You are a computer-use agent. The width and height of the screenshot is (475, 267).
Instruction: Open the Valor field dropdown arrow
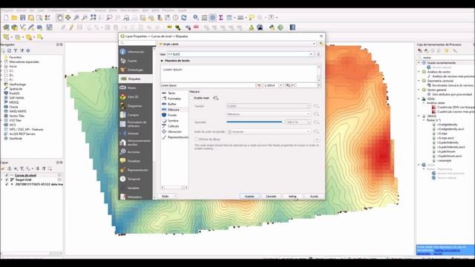pyautogui.click(x=311, y=54)
